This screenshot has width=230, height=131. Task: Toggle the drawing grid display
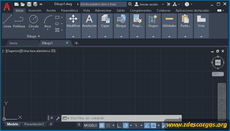[x=102, y=125]
